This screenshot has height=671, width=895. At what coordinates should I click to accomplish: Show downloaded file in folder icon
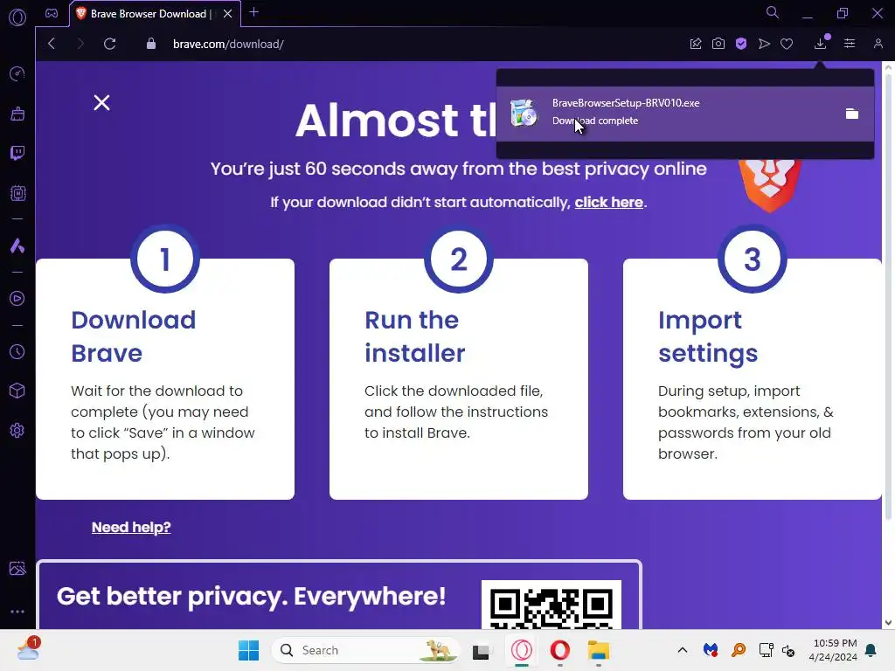click(851, 114)
